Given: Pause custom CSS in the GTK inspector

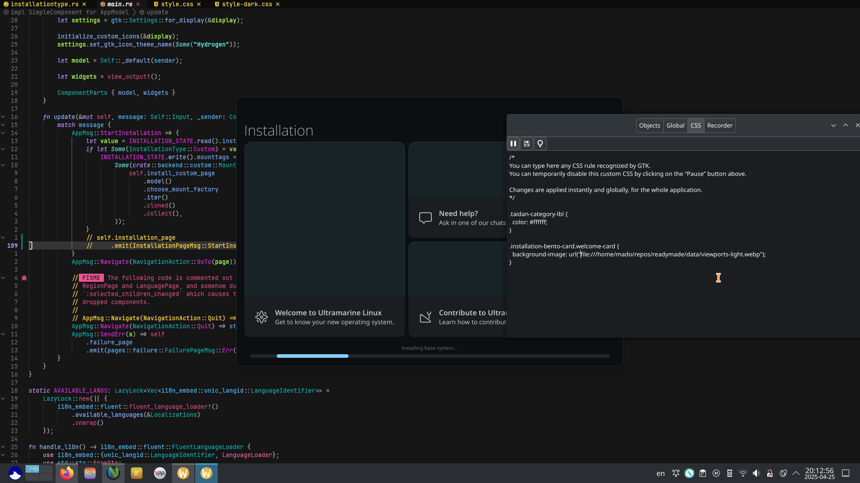Looking at the screenshot, I should pyautogui.click(x=513, y=144).
